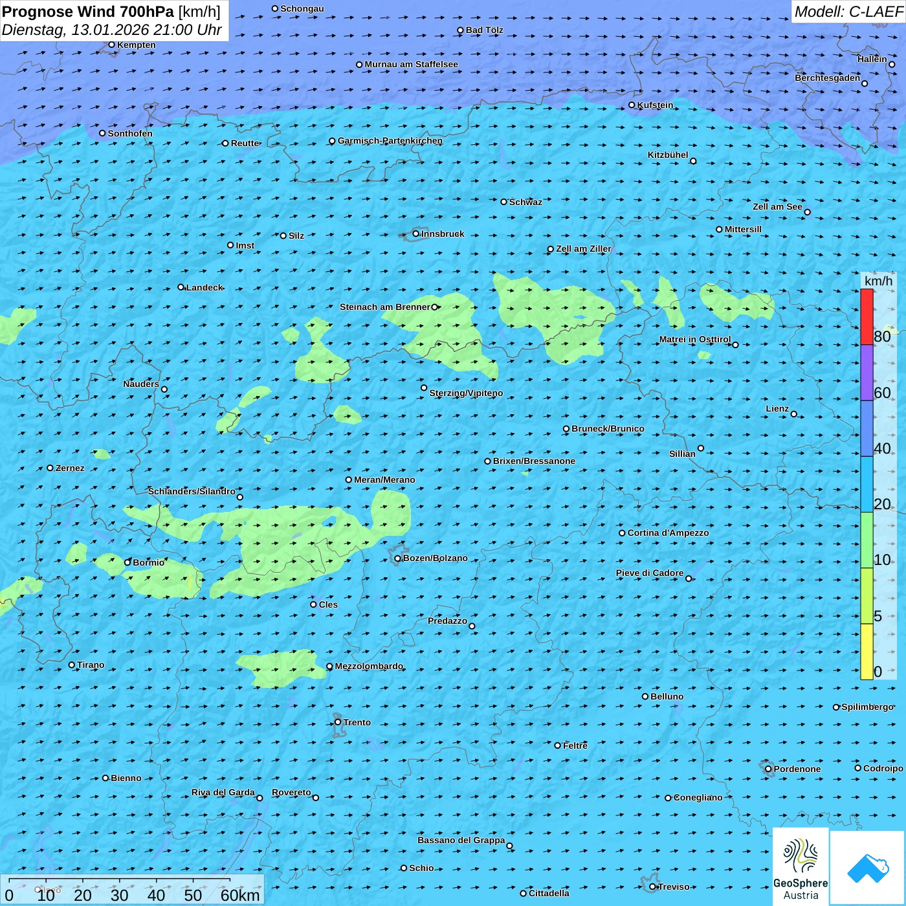
Task: Click the Hallein location dot
Action: click(x=892, y=64)
